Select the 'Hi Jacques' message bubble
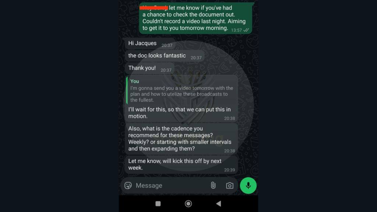This screenshot has height=212, width=377. point(150,43)
